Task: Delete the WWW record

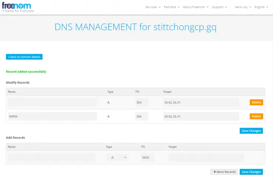Action: (x=256, y=116)
